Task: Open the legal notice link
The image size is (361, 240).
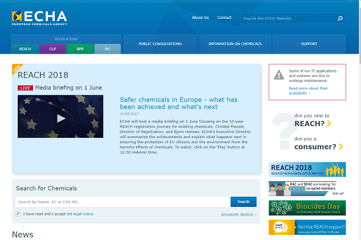Action: pyautogui.click(x=80, y=214)
